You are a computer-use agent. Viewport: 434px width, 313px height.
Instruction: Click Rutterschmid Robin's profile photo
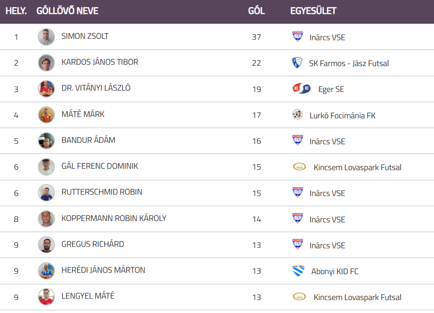coord(46,193)
